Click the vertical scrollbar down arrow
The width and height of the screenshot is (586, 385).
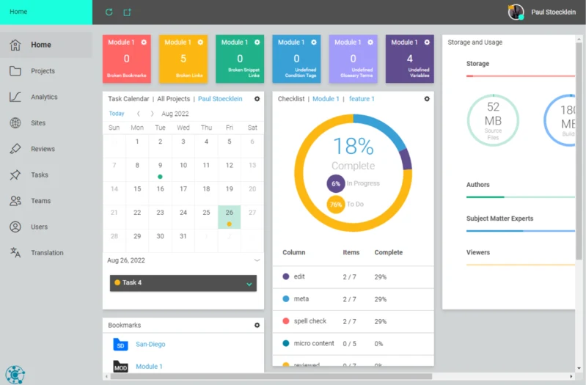[579, 368]
